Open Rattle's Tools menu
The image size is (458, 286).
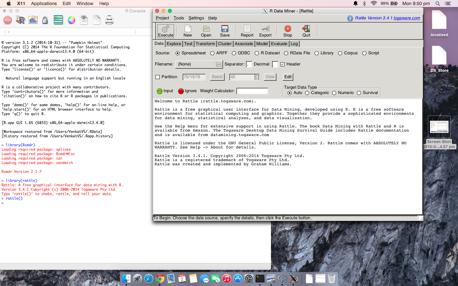click(x=179, y=18)
